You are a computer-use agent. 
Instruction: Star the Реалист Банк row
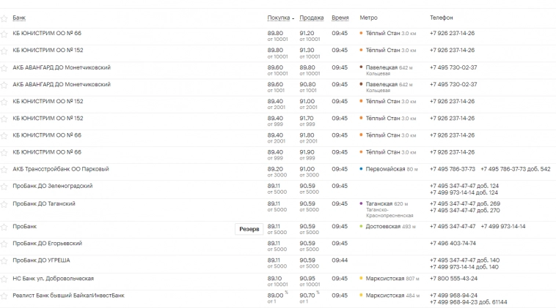coord(4,296)
